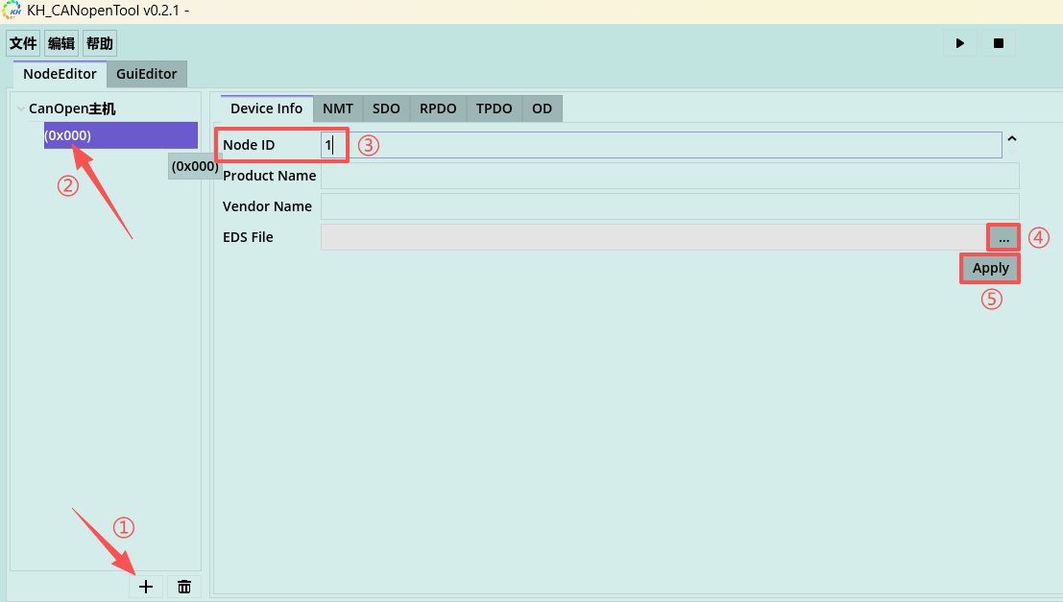Open the 文件 menu
Screen dimensions: 1063x602
[23, 43]
